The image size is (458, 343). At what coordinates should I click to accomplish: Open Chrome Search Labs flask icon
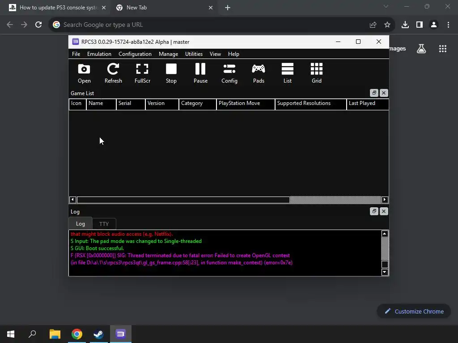pos(421,49)
